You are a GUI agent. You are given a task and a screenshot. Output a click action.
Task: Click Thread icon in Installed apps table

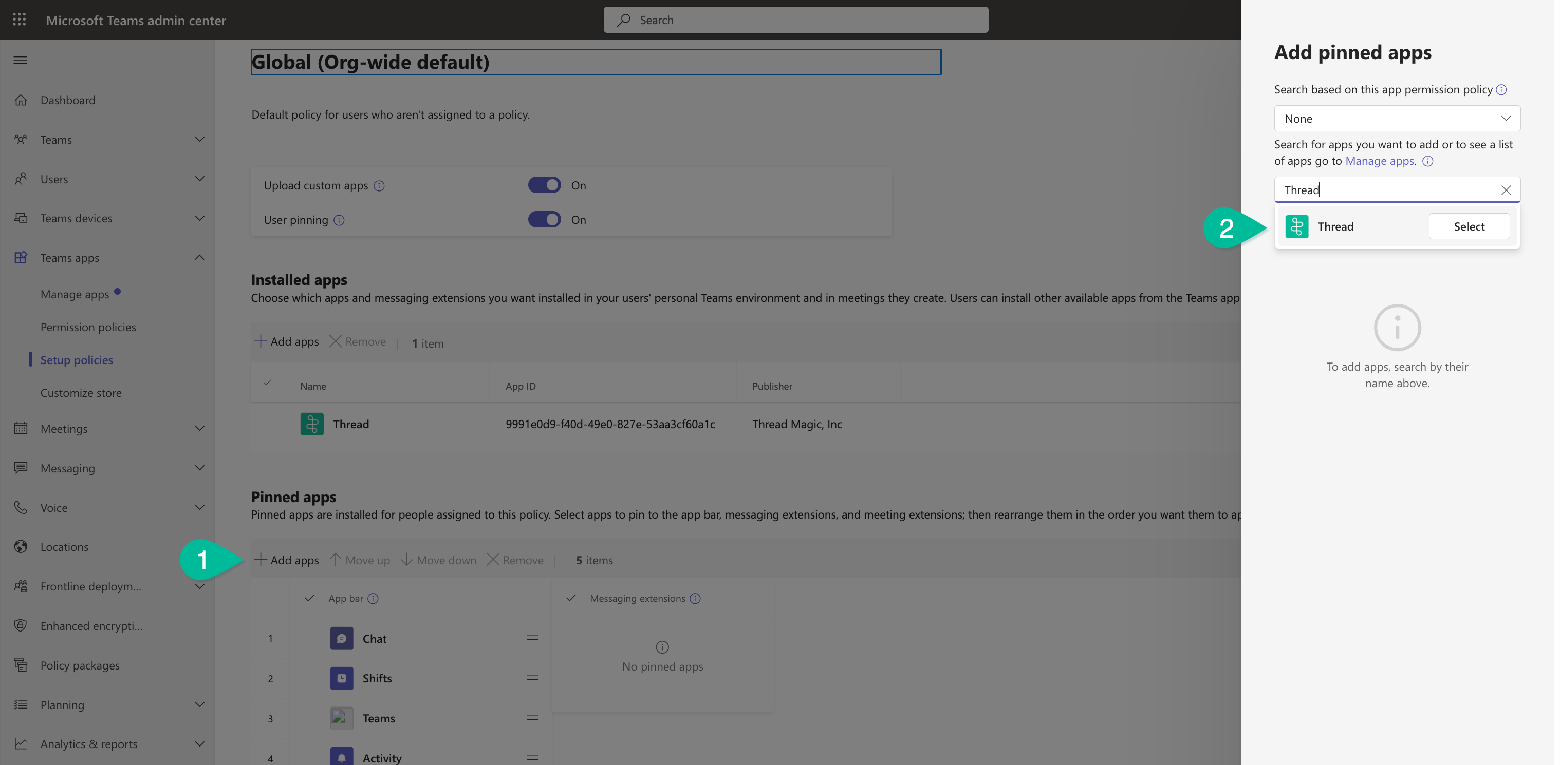(x=312, y=424)
